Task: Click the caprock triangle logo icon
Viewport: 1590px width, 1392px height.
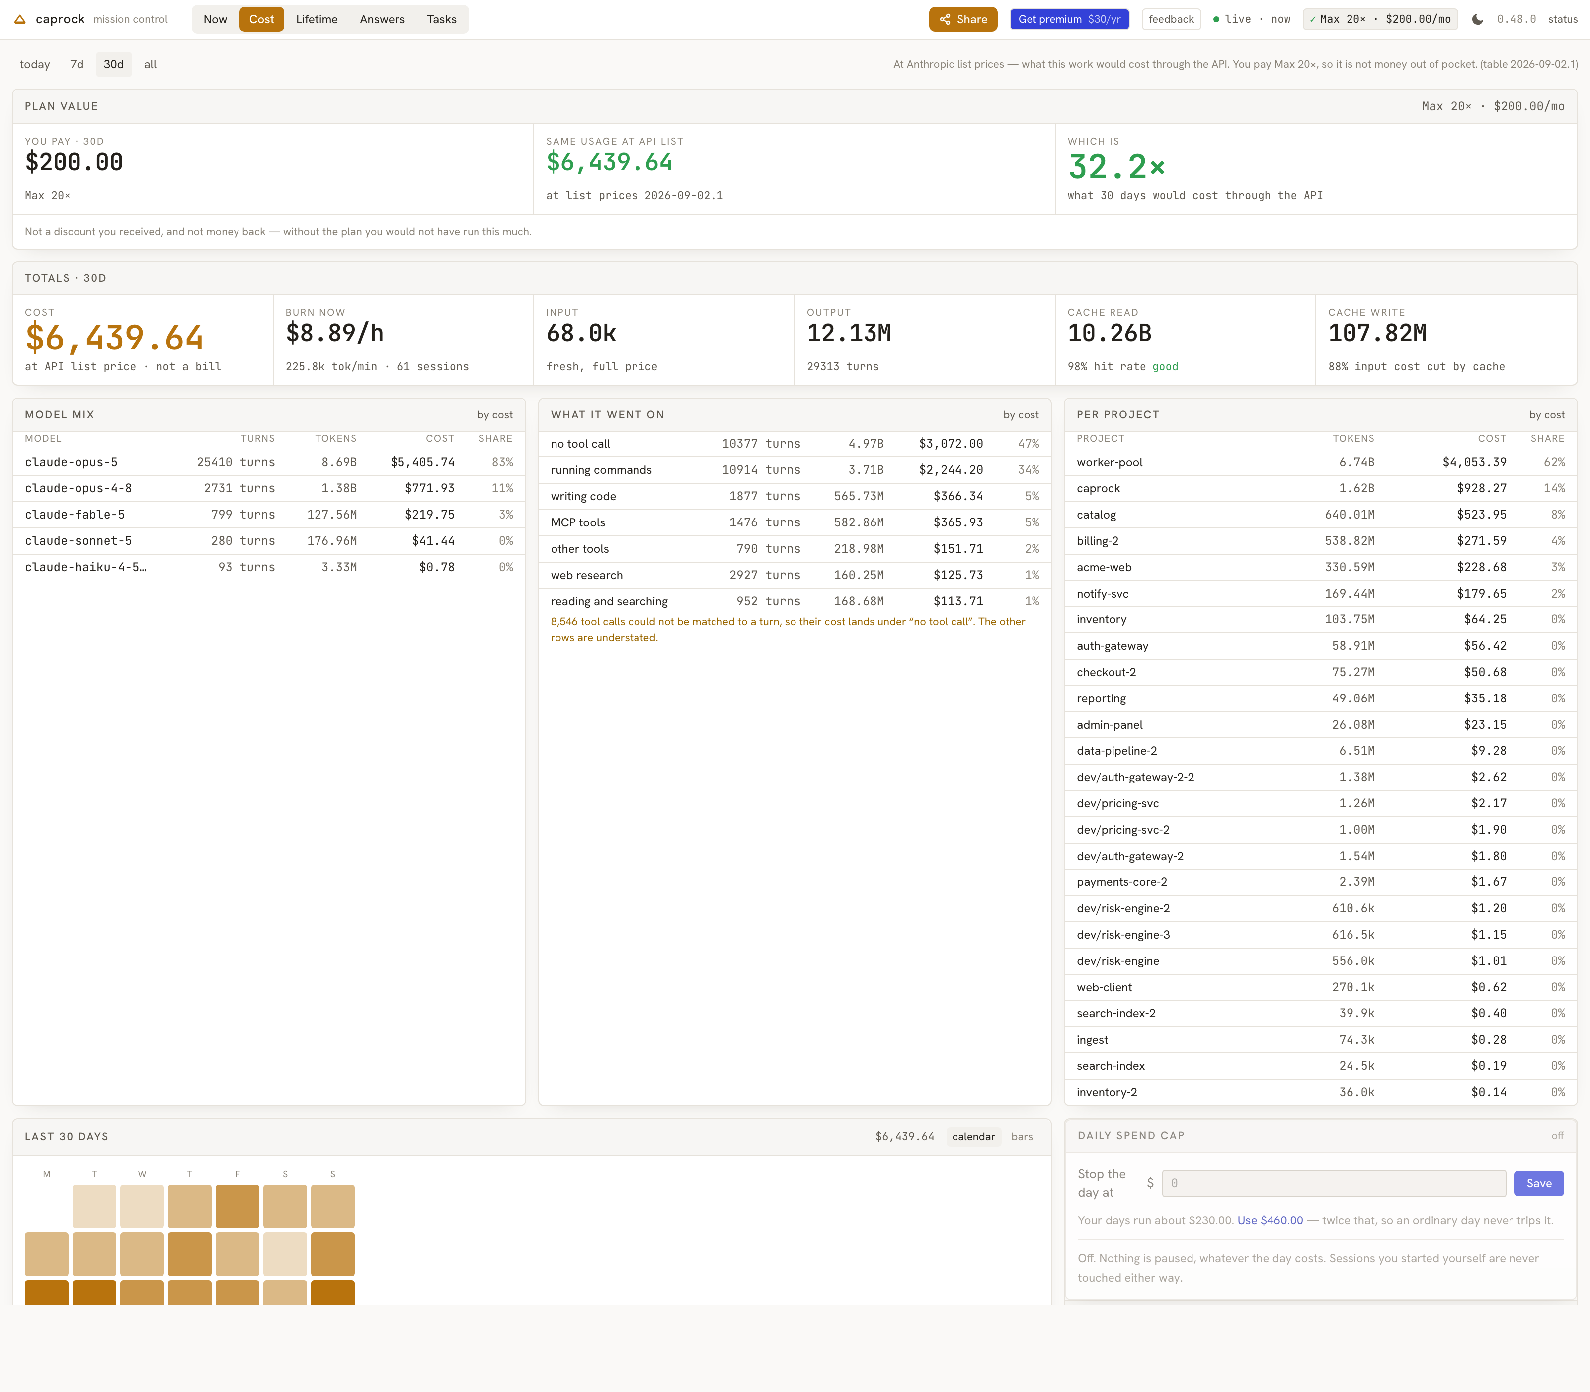Action: tap(19, 19)
